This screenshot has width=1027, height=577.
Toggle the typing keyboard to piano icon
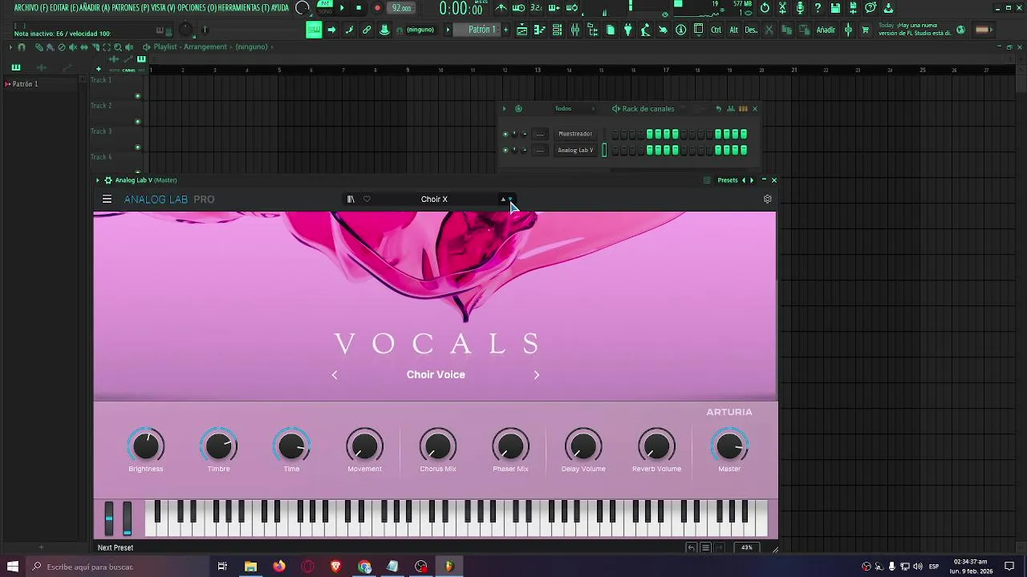pos(314,30)
